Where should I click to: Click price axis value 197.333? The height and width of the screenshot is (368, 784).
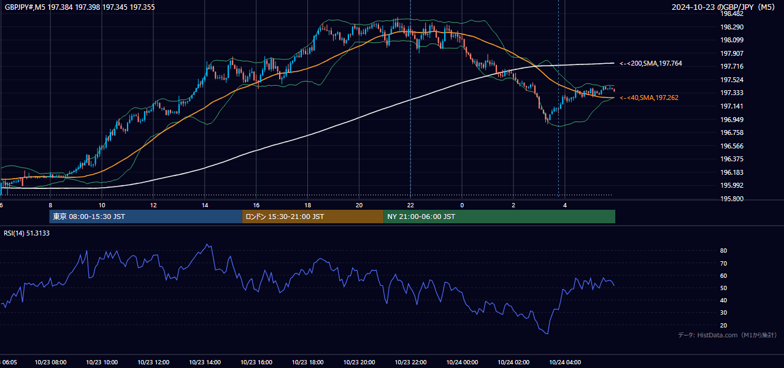pos(731,93)
